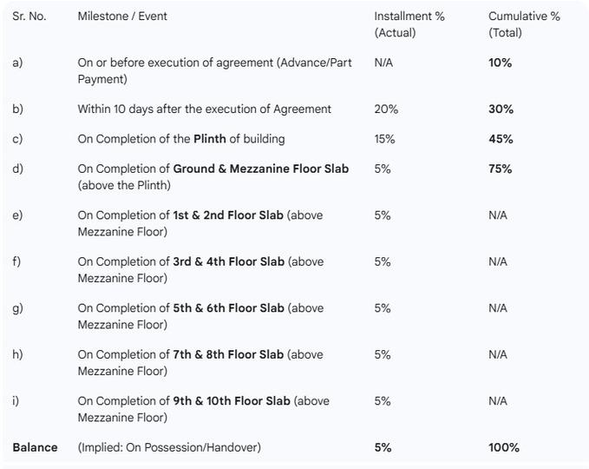Click the "Milestone / Event" column header
The image size is (589, 469).
122,16
